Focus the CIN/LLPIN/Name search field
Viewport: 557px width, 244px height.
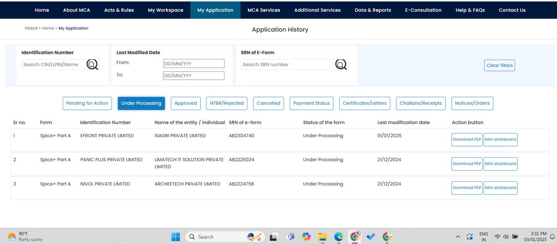tap(53, 64)
